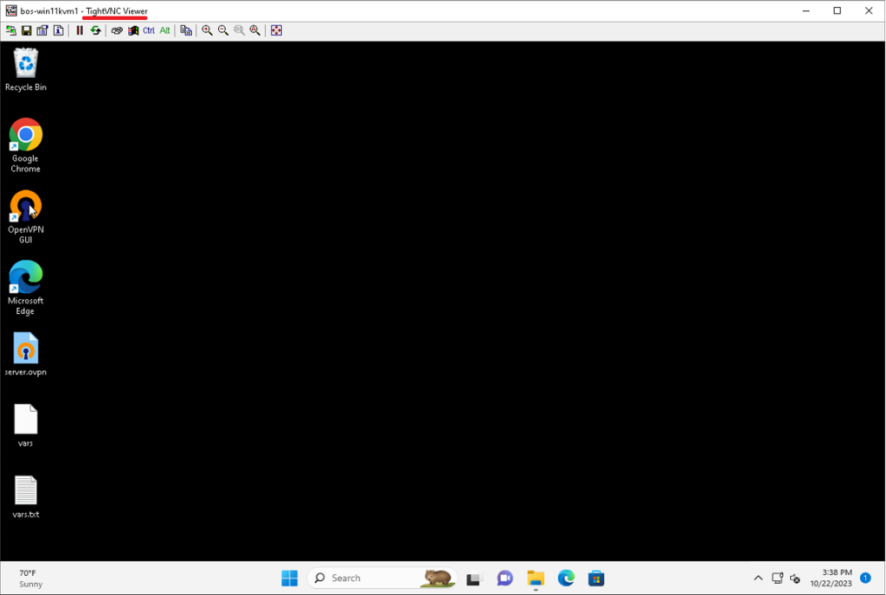Open a new VNC connection from toolbar

point(10,30)
